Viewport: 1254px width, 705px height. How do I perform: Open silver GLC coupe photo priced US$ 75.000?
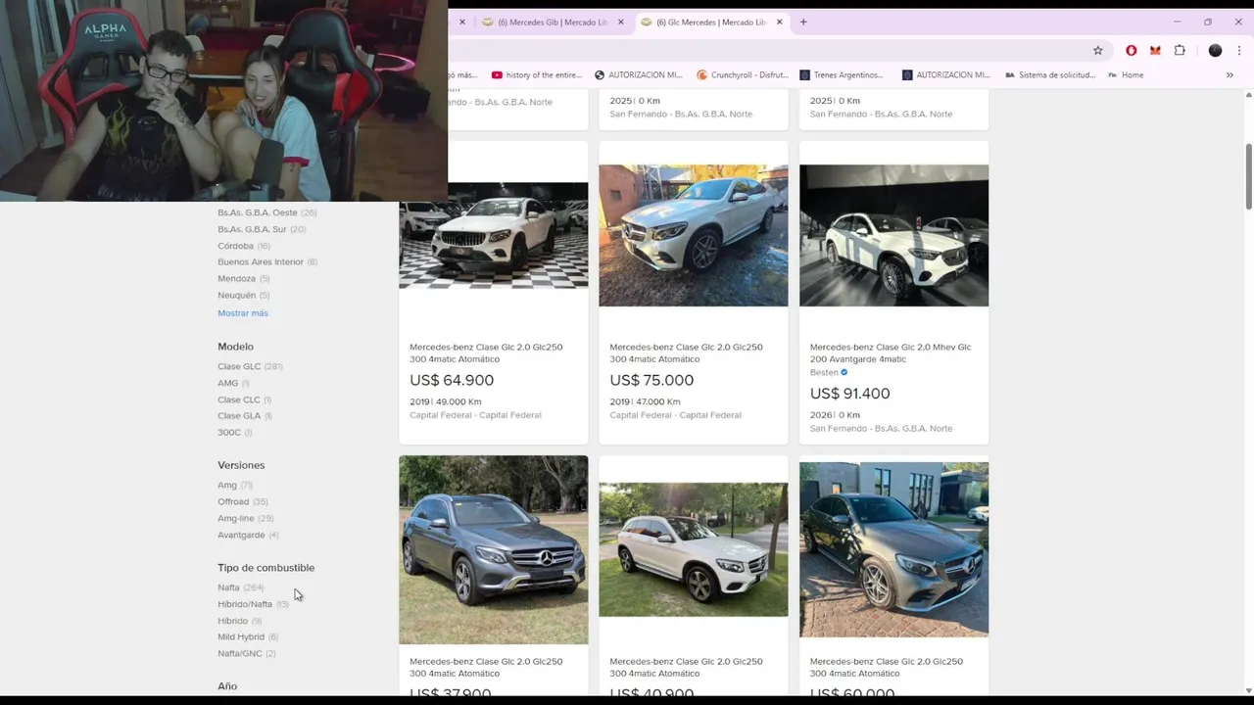tap(694, 235)
